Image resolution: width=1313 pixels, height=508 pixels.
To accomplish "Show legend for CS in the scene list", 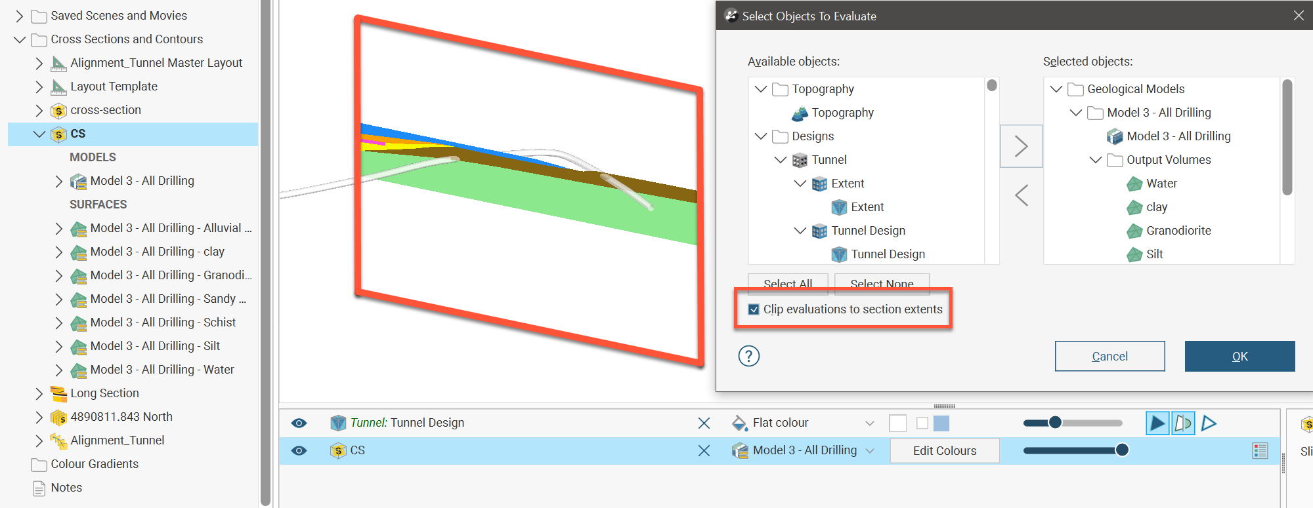I will point(1260,451).
